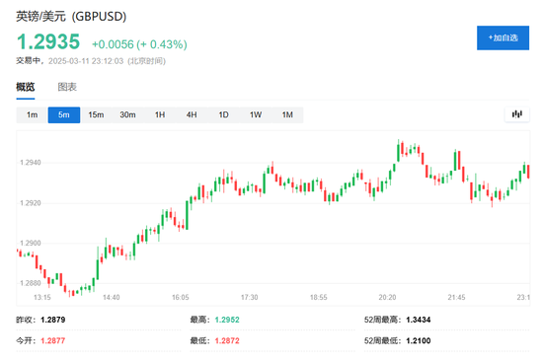The height and width of the screenshot is (362, 543).
Task: Choose the 30m interval
Action: click(127, 114)
